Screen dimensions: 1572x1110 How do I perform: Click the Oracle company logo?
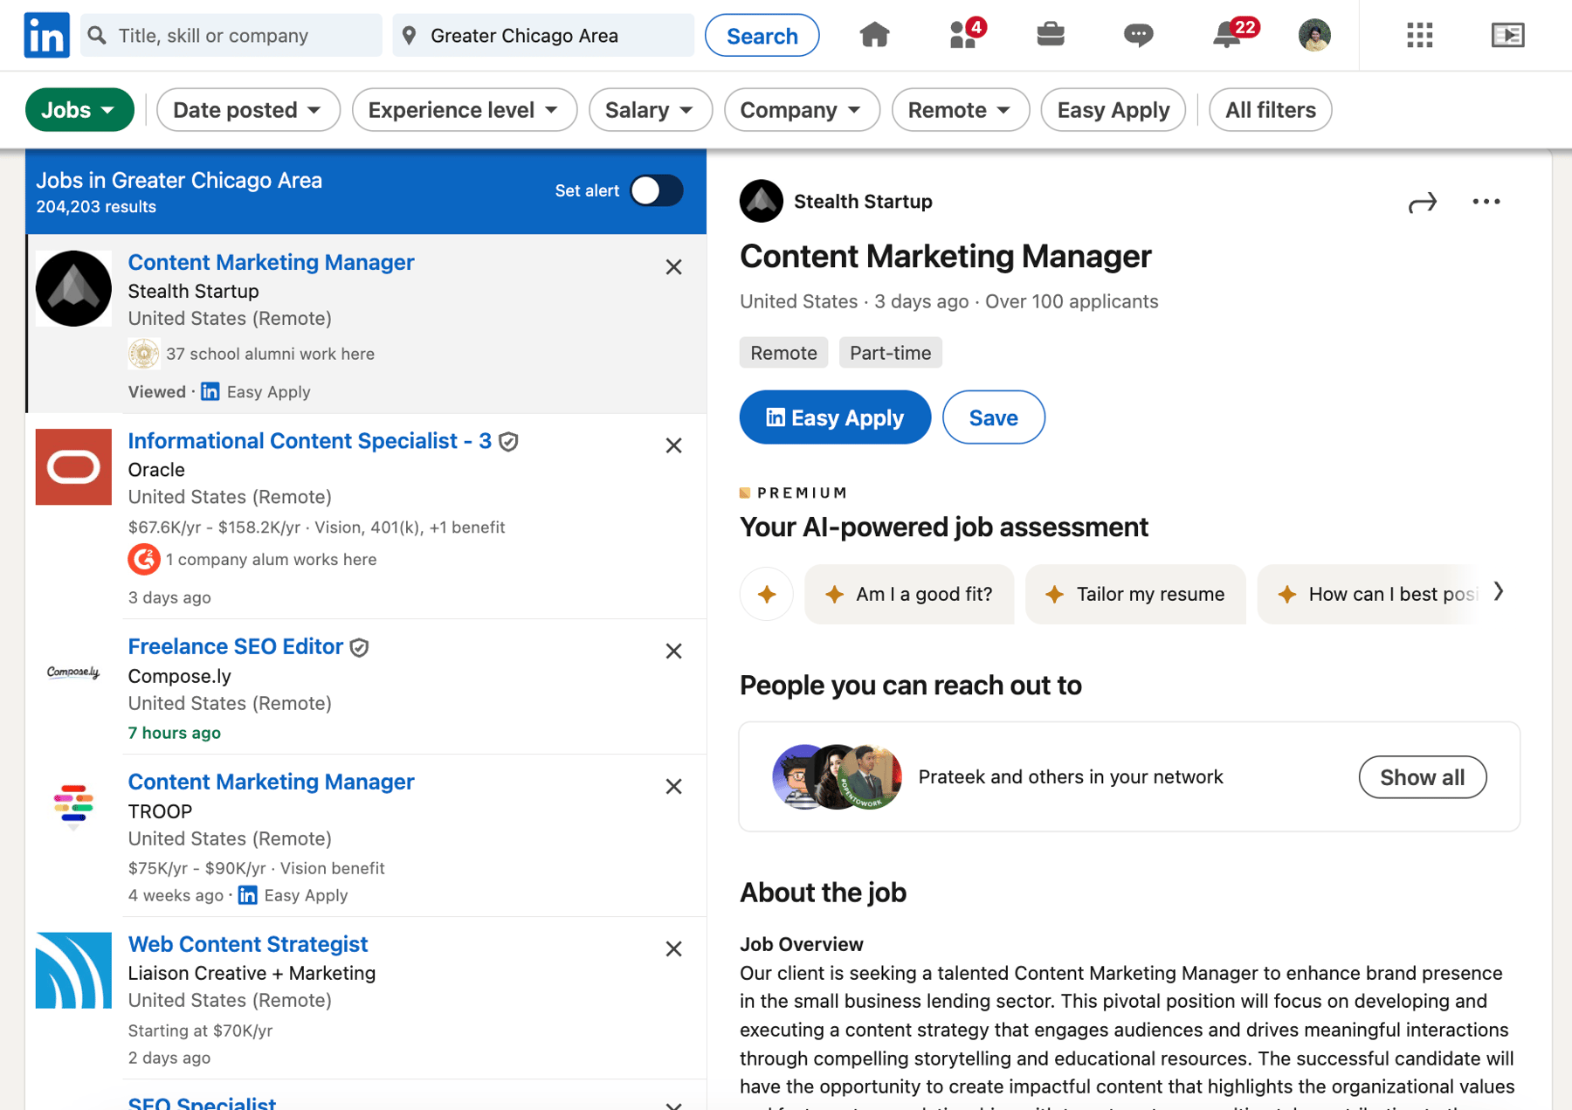point(73,467)
